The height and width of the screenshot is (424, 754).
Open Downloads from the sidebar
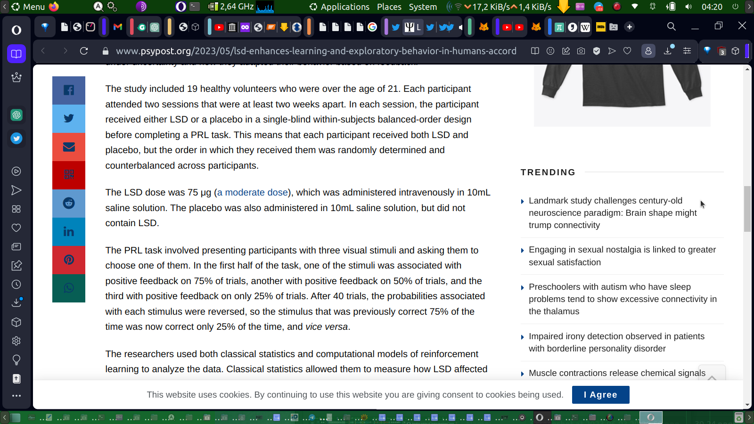pyautogui.click(x=16, y=302)
